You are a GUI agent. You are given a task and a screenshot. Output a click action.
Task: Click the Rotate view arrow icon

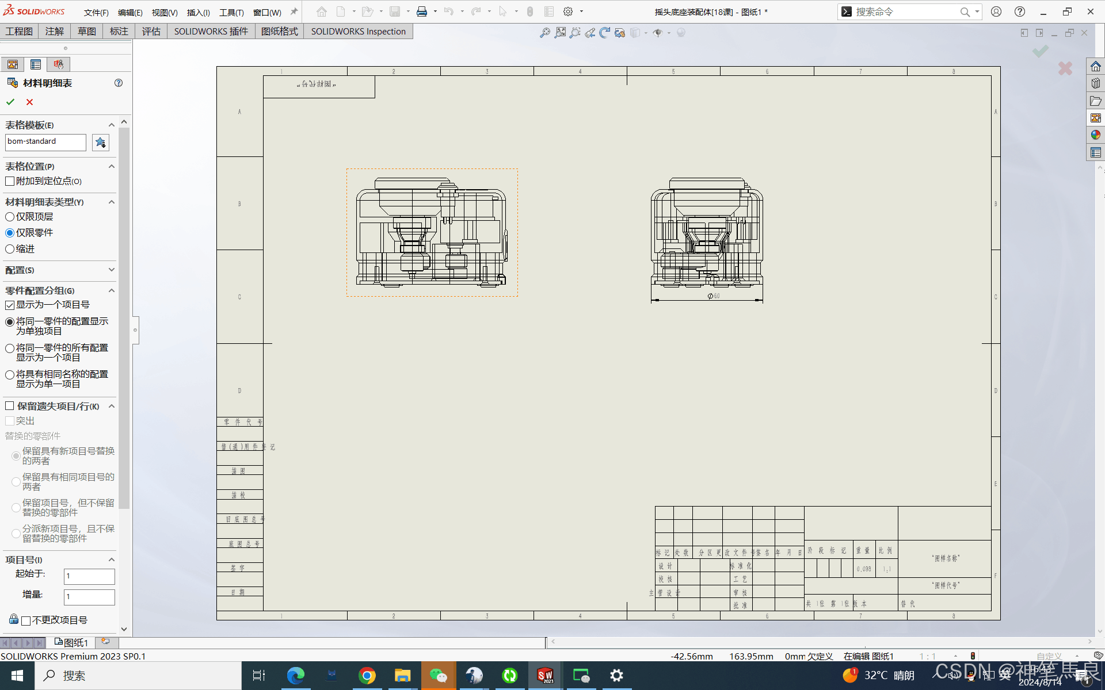(604, 33)
